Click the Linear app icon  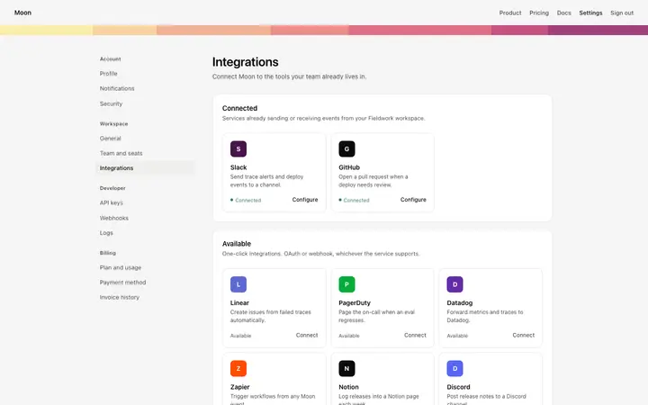(x=238, y=284)
